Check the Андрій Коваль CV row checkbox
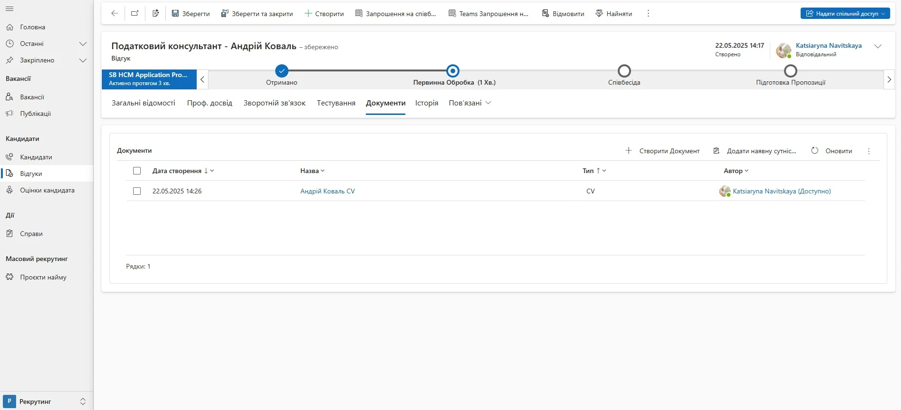 point(137,191)
